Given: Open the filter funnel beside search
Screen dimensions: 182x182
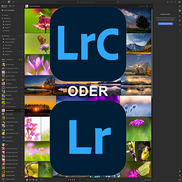Looking at the screenshot, I should tap(118, 2).
